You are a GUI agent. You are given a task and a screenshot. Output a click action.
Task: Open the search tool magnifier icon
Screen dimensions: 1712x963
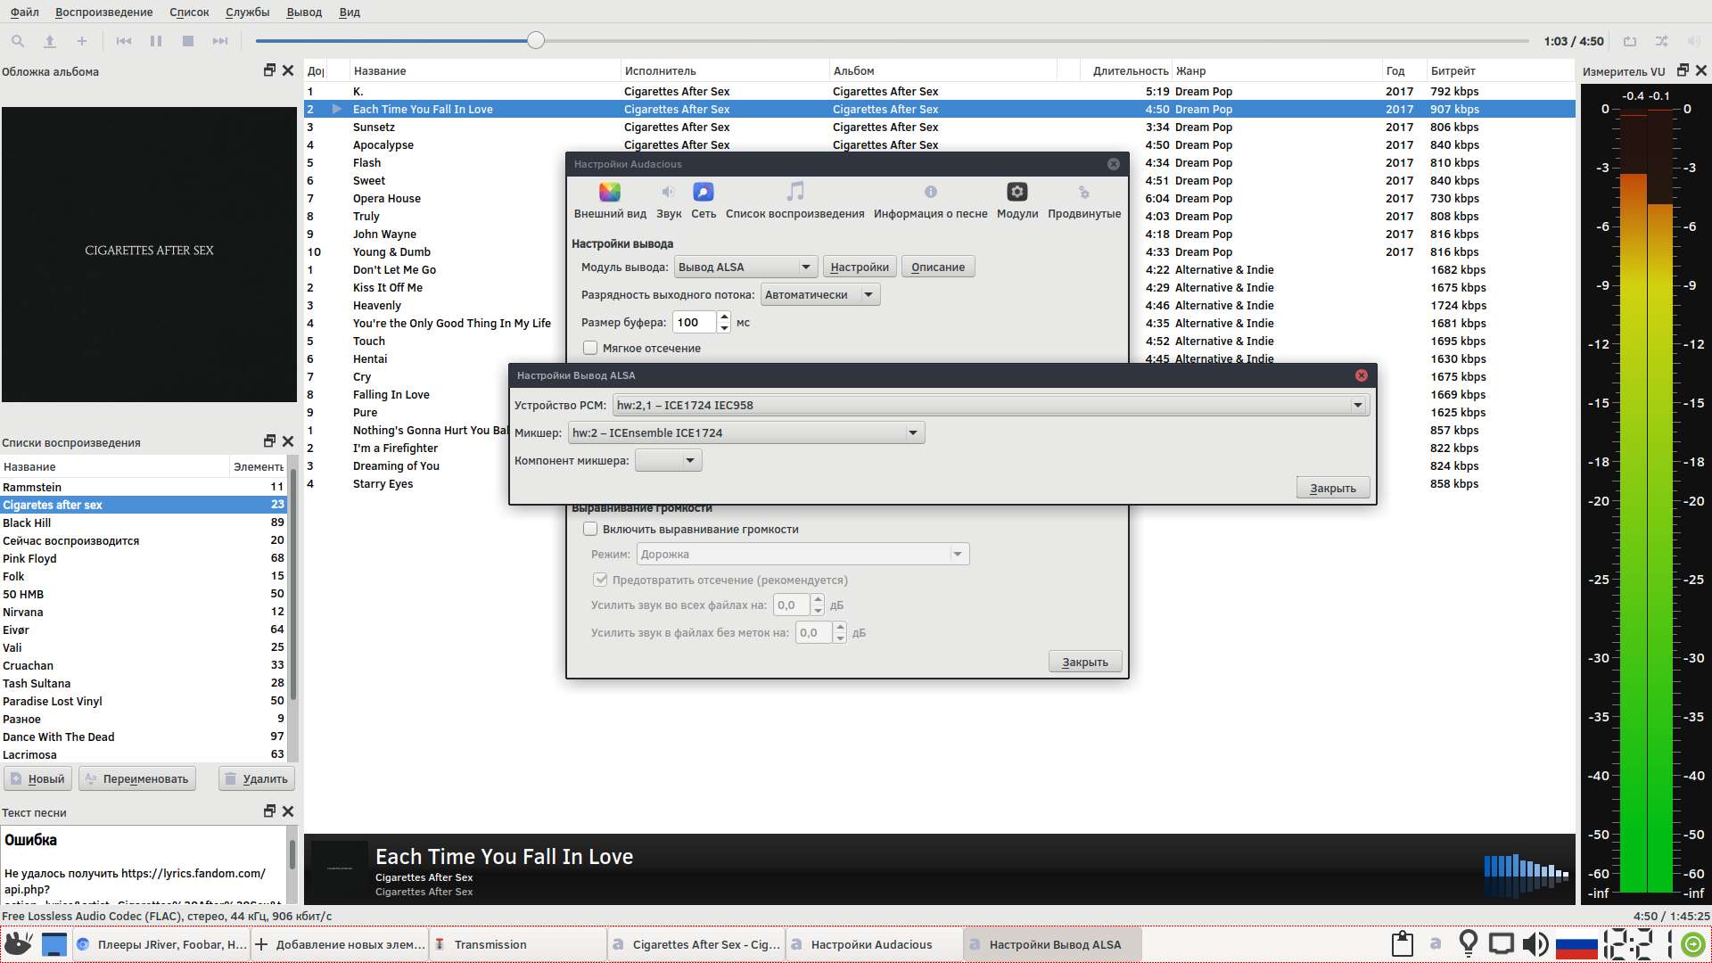coord(17,41)
